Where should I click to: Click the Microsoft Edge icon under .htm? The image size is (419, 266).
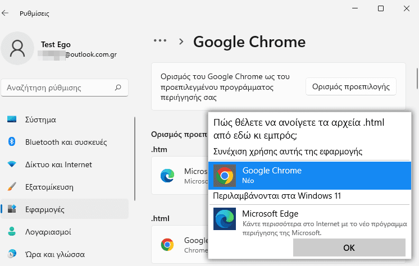[x=167, y=176]
